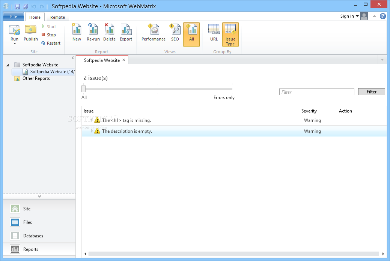
Task: Click the horizontal scrollbar right arrow
Action: [383, 254]
